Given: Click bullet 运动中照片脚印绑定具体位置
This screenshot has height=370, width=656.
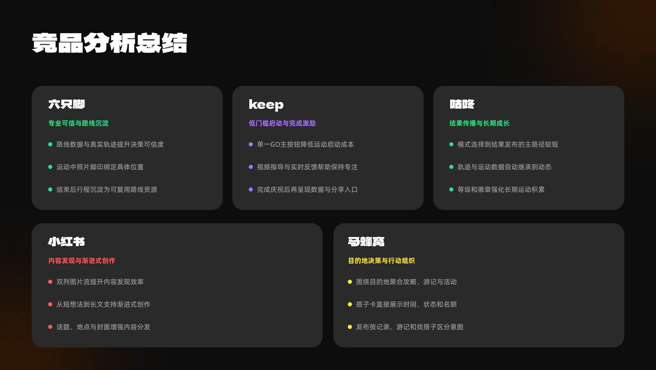Looking at the screenshot, I should (100, 167).
